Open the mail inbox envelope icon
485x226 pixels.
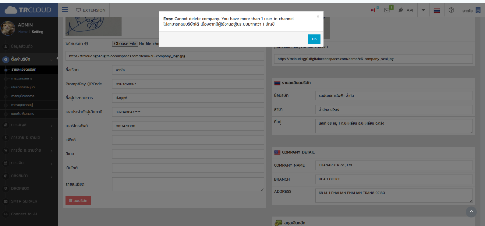click(387, 10)
